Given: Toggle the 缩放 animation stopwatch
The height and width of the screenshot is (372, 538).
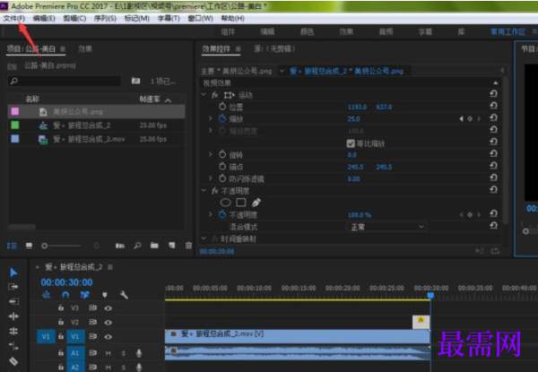Looking at the screenshot, I should (x=222, y=118).
